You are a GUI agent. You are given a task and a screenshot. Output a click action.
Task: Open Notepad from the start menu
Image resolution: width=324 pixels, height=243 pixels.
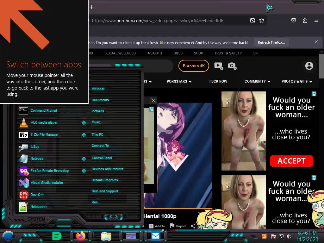(31, 159)
